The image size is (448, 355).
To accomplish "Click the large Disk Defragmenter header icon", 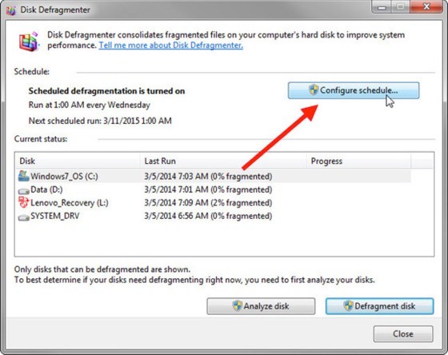I will pos(29,42).
